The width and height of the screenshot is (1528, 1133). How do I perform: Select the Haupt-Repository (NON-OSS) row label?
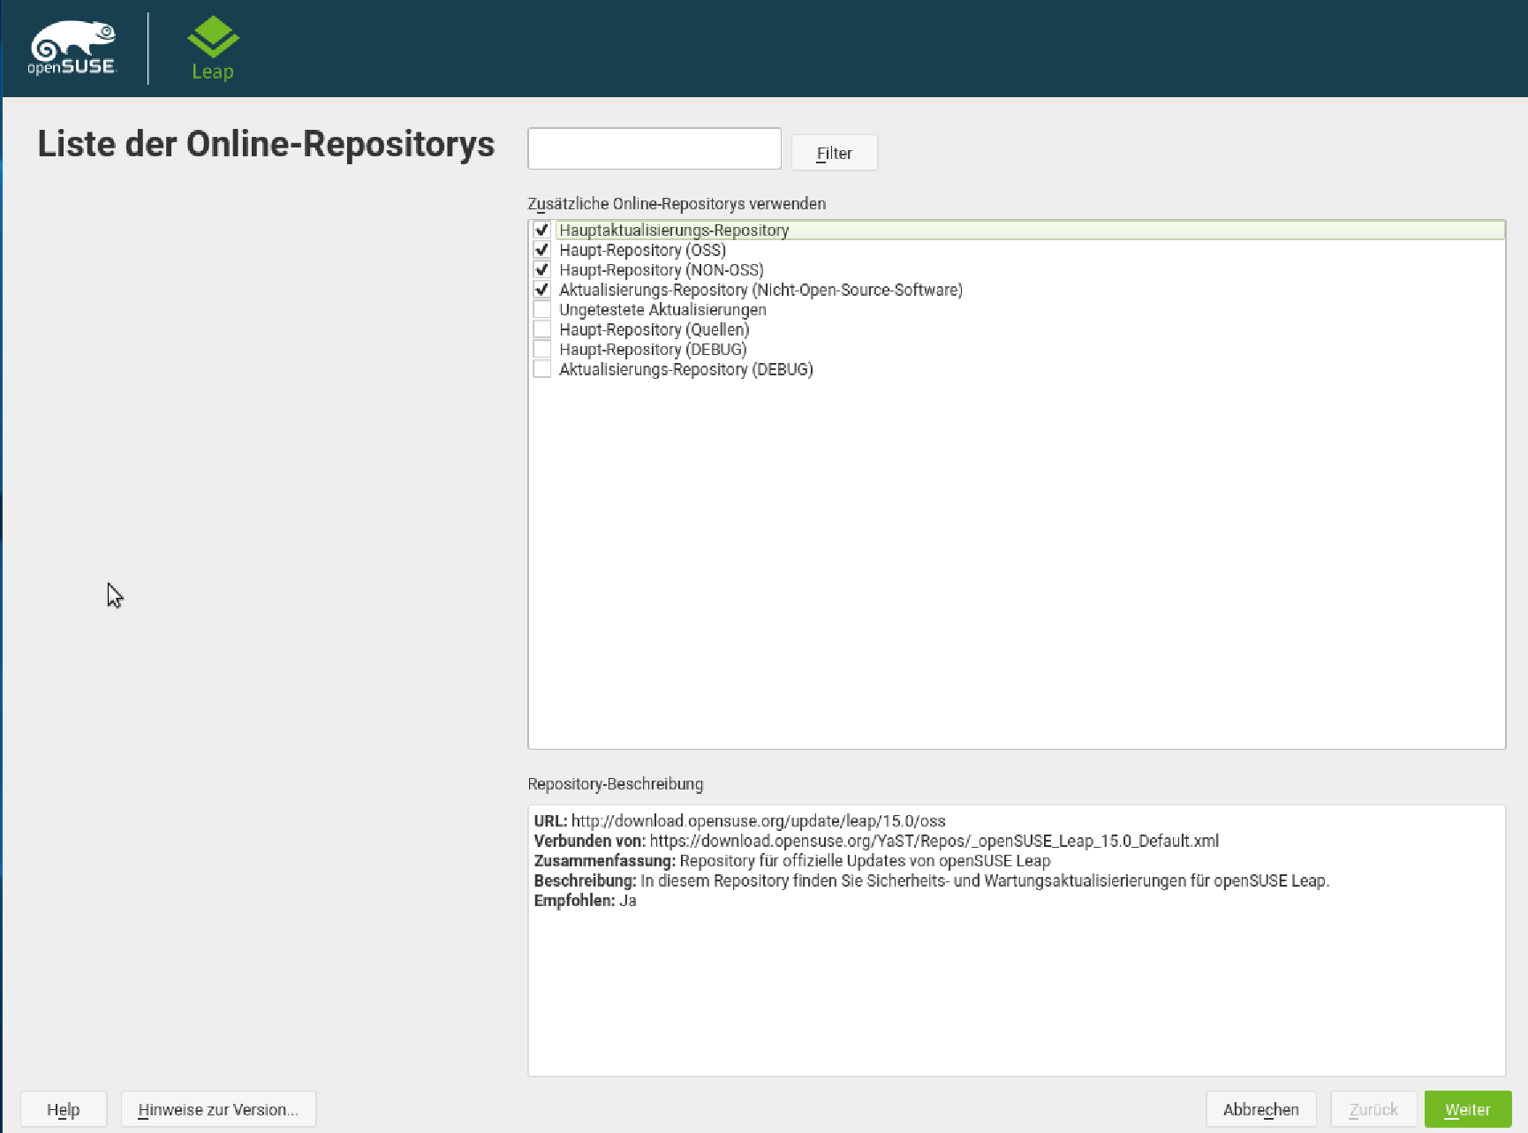(x=662, y=269)
